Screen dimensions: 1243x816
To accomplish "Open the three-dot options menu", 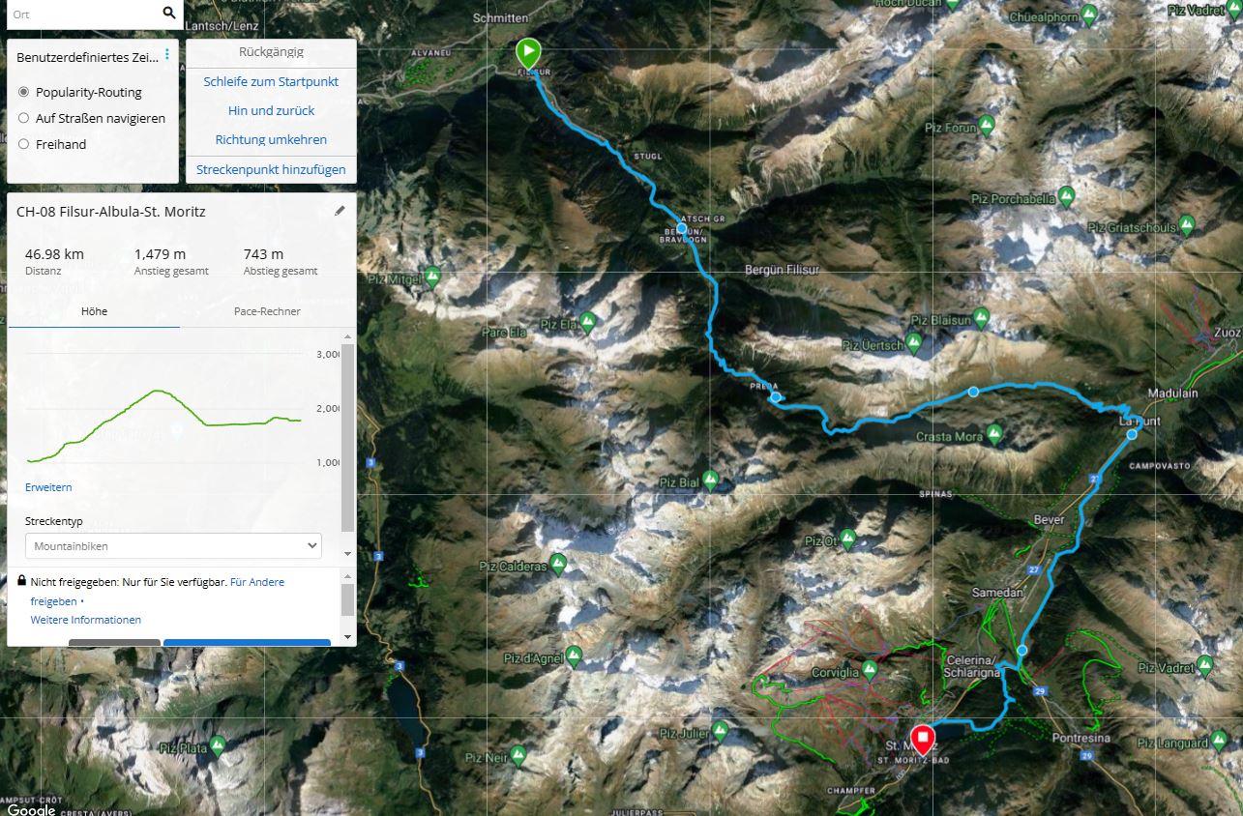I will [167, 55].
